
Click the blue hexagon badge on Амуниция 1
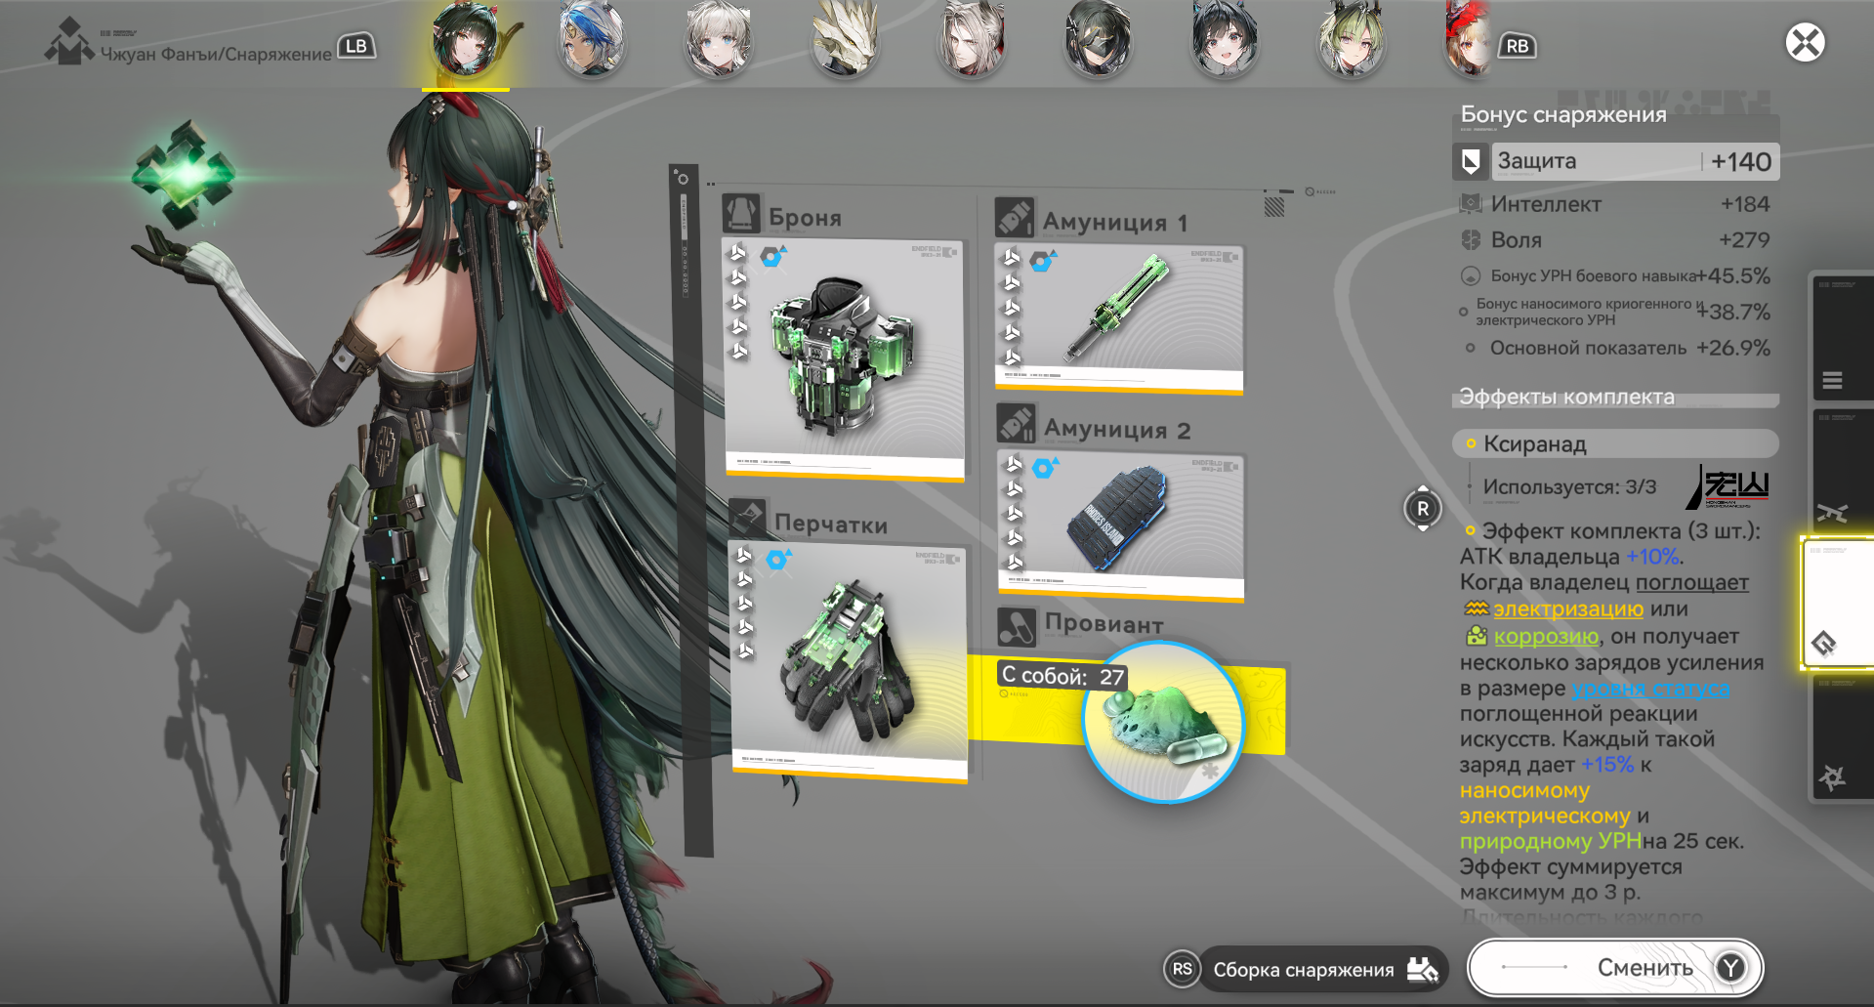coord(1043,262)
